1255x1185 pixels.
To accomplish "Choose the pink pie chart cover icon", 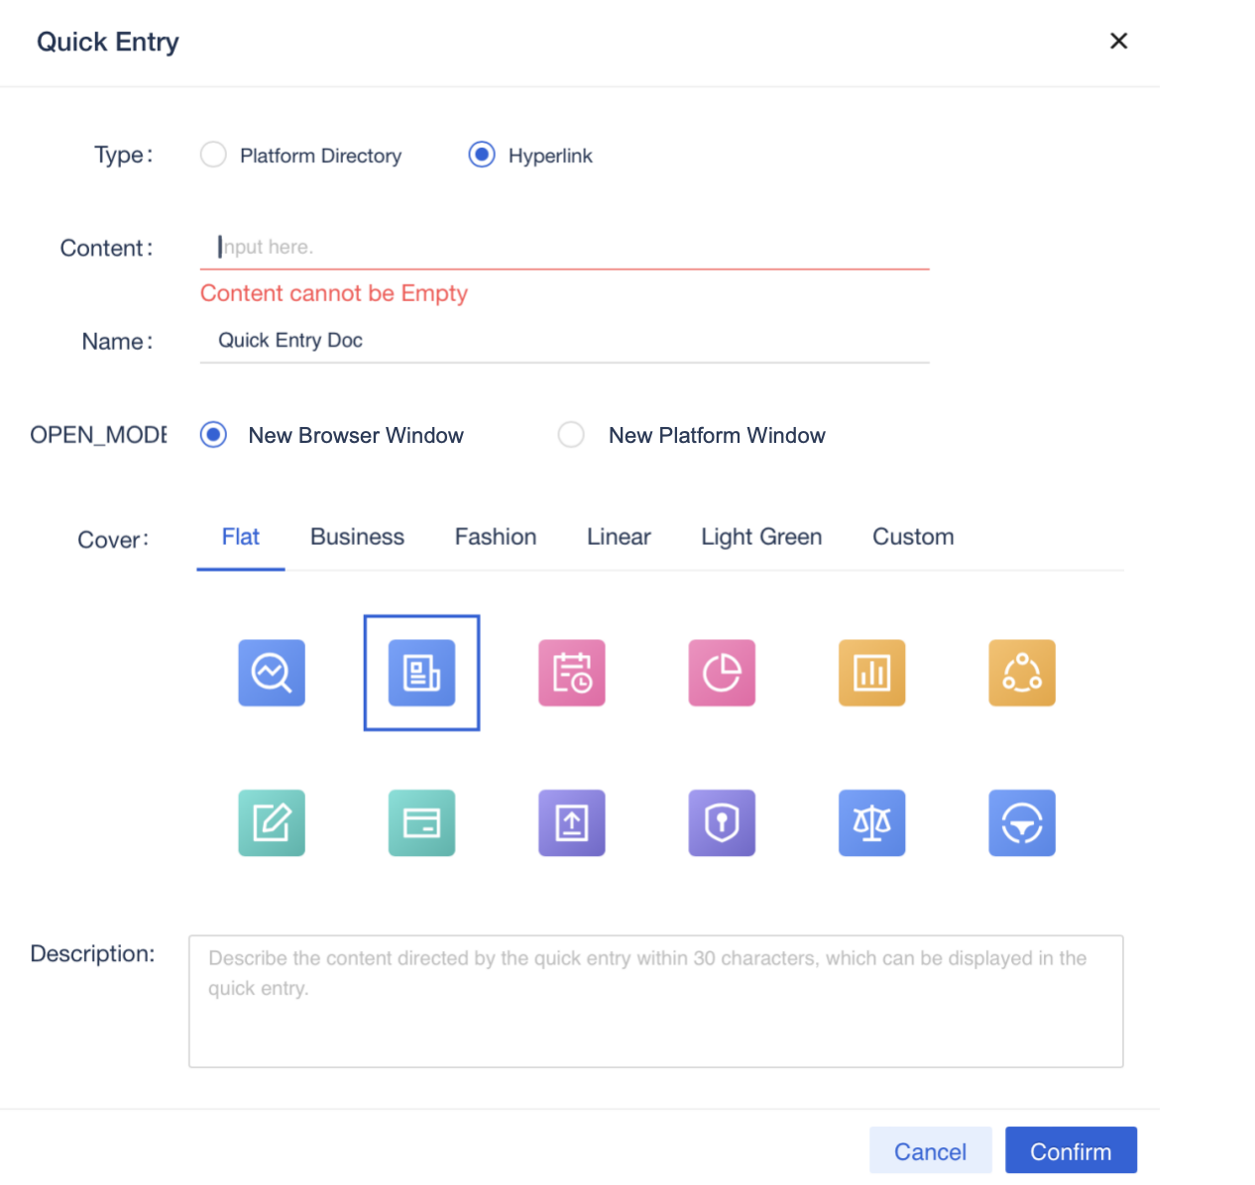I will point(722,673).
